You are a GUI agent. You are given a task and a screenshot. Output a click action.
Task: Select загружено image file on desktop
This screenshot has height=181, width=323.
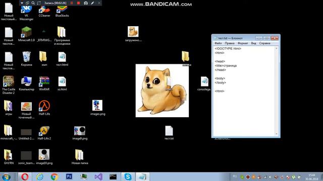click(x=133, y=34)
